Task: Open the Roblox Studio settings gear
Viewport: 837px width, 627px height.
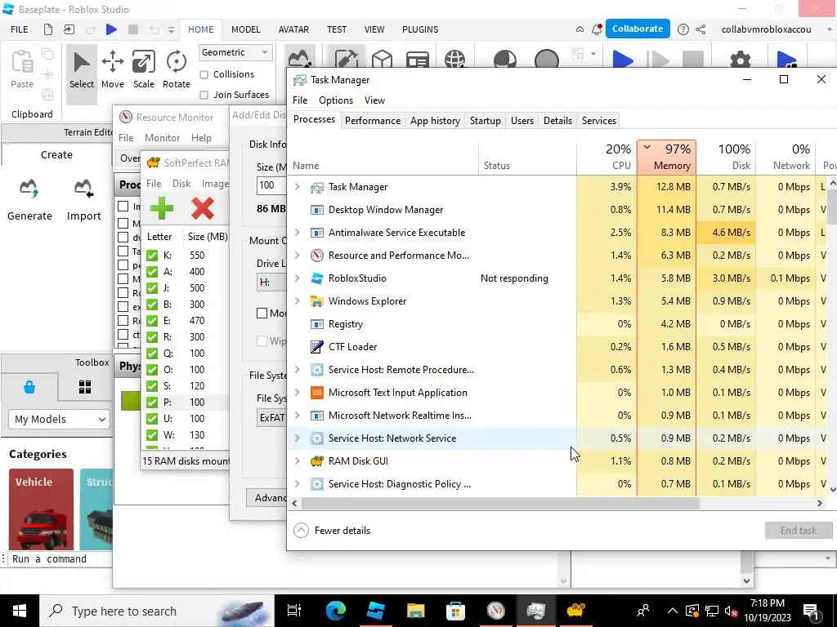Action: pos(740,60)
